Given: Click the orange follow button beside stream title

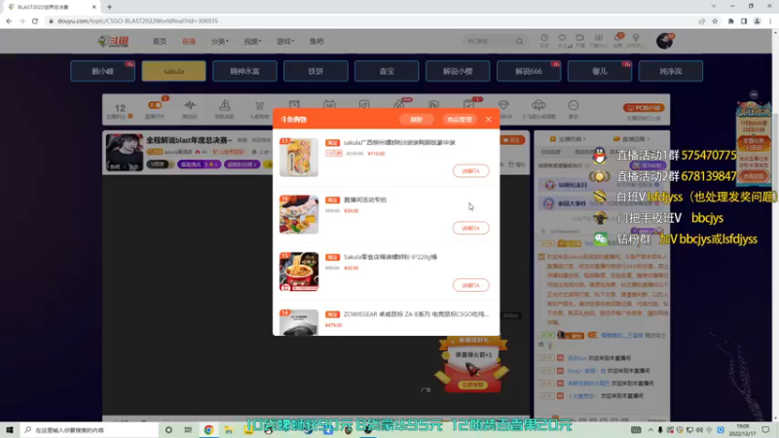Looking at the screenshot, I should (512, 140).
